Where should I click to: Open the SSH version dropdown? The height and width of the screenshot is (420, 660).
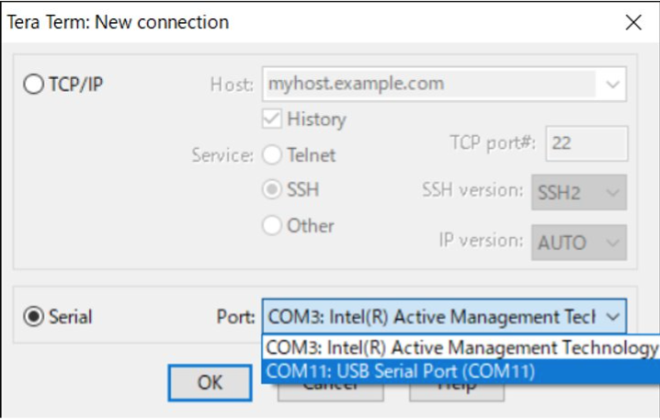coord(579,192)
